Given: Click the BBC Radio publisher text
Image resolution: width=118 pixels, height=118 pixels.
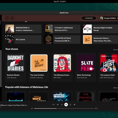Looking at the screenshot, I should (57, 78).
